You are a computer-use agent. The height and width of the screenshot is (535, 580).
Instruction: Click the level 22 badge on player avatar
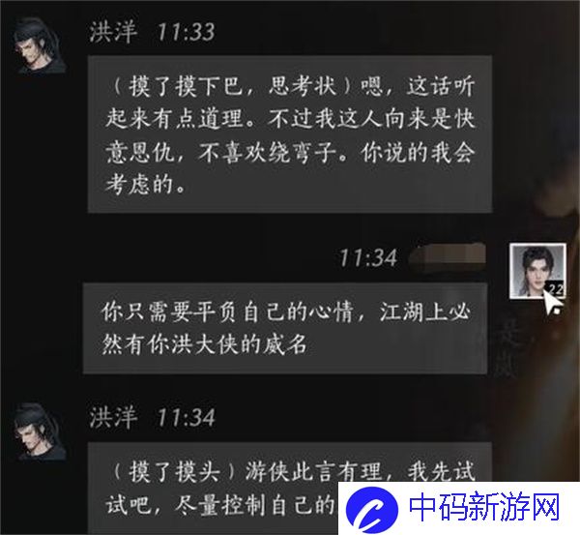coord(556,289)
